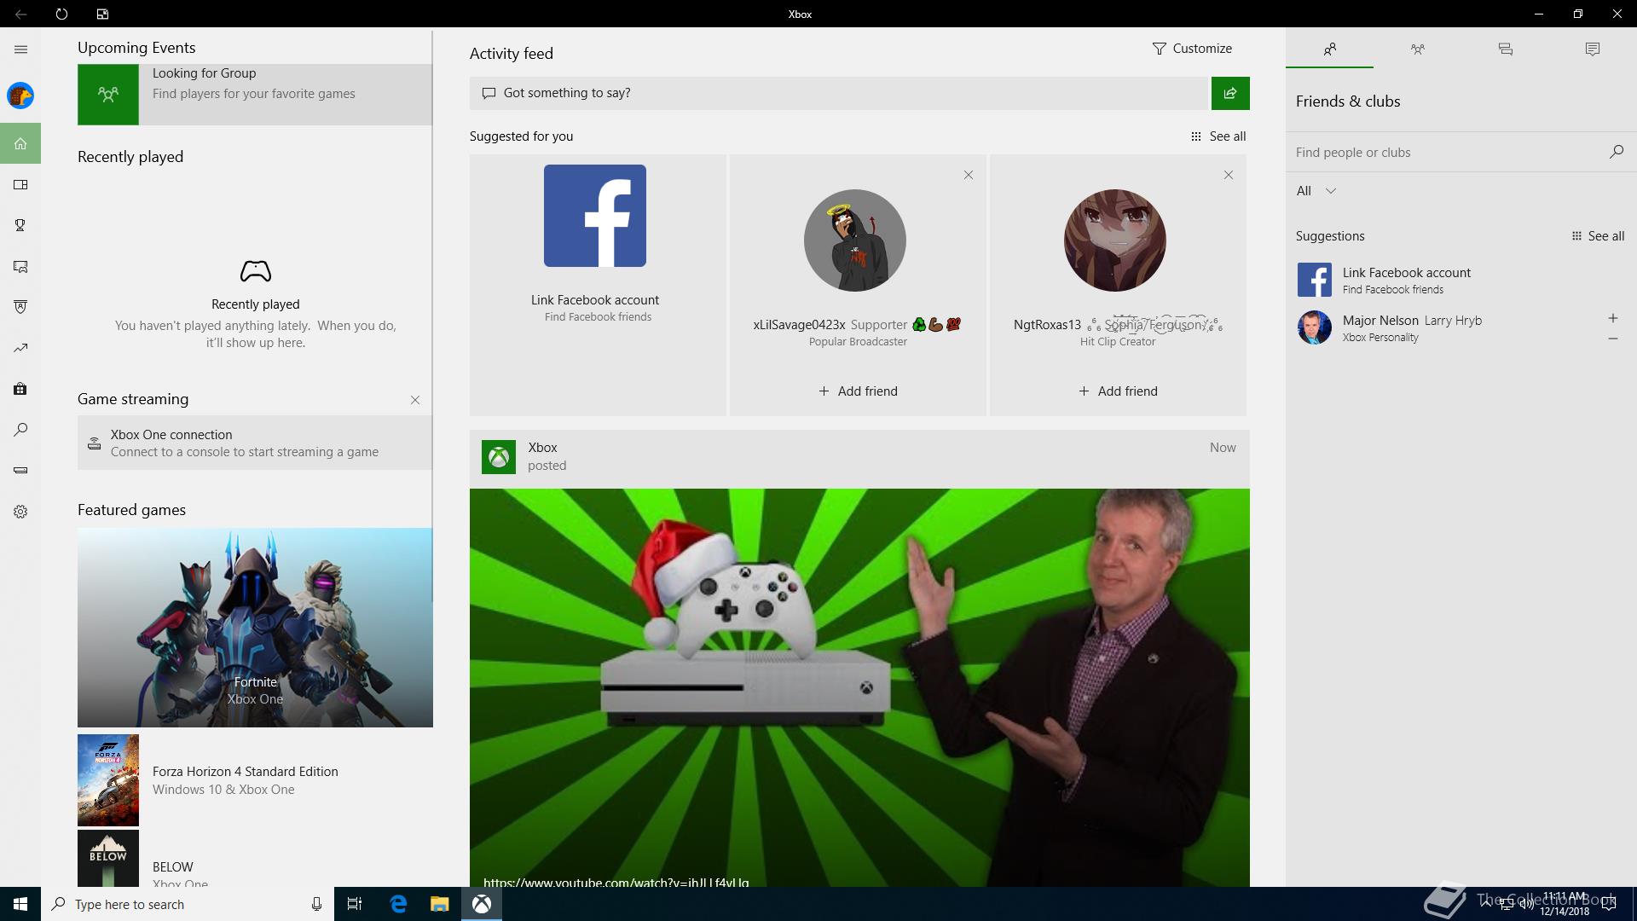Open Forza Horizon 4 cover thumbnail

pyautogui.click(x=108, y=780)
